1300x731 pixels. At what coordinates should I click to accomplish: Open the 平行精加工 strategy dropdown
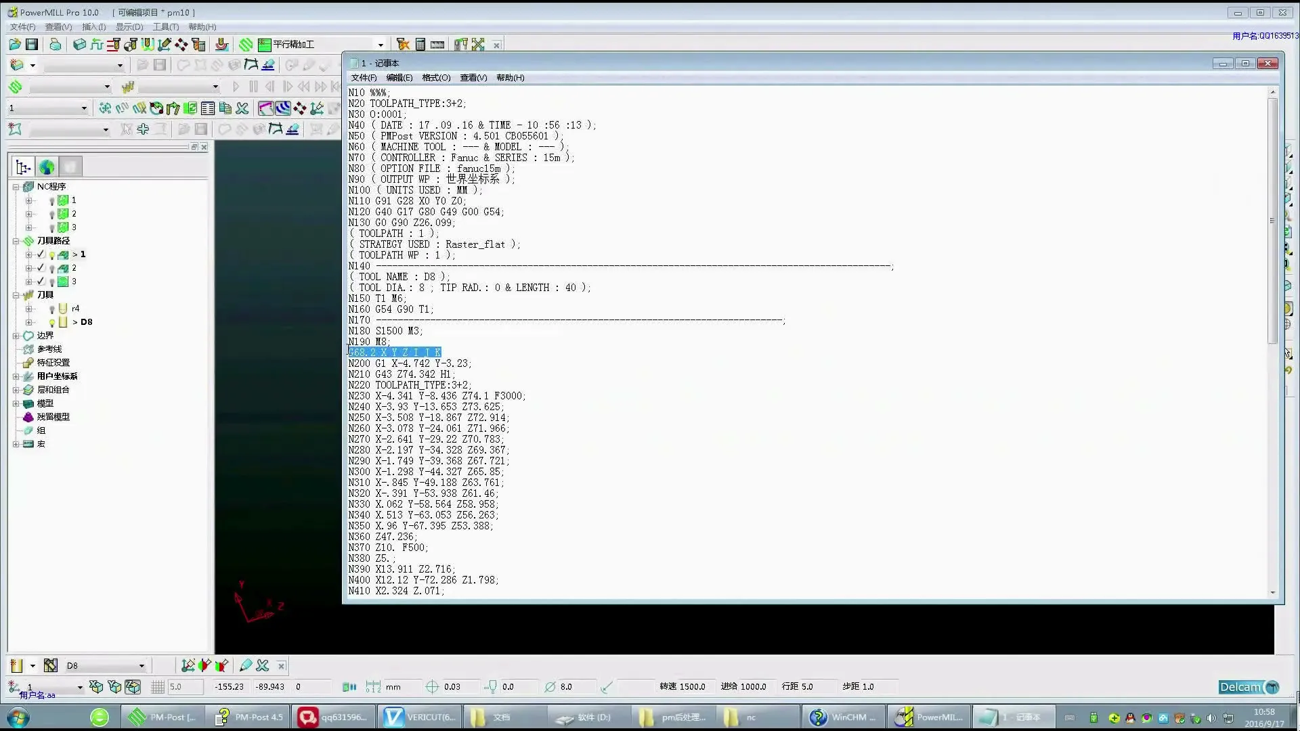click(x=381, y=45)
